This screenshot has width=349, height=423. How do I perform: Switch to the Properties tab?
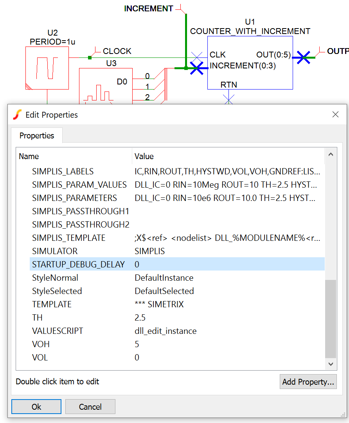[x=37, y=136]
